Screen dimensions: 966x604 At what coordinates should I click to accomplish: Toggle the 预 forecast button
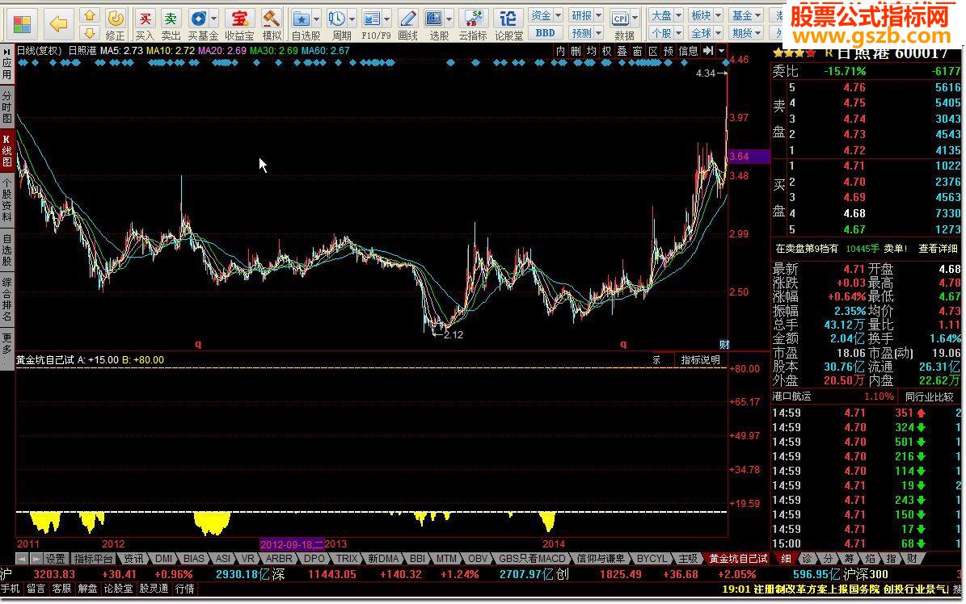coord(669,51)
